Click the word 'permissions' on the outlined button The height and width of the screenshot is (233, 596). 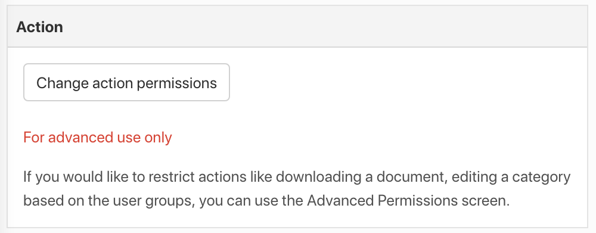[x=177, y=83]
